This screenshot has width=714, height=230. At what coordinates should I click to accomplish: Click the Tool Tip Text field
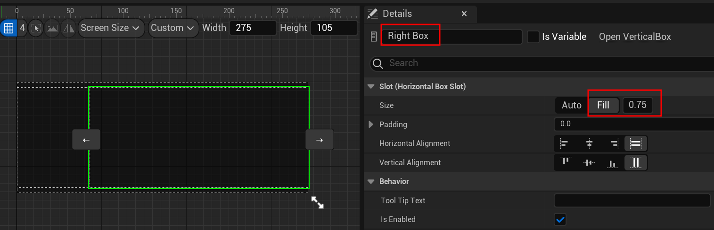pos(632,200)
